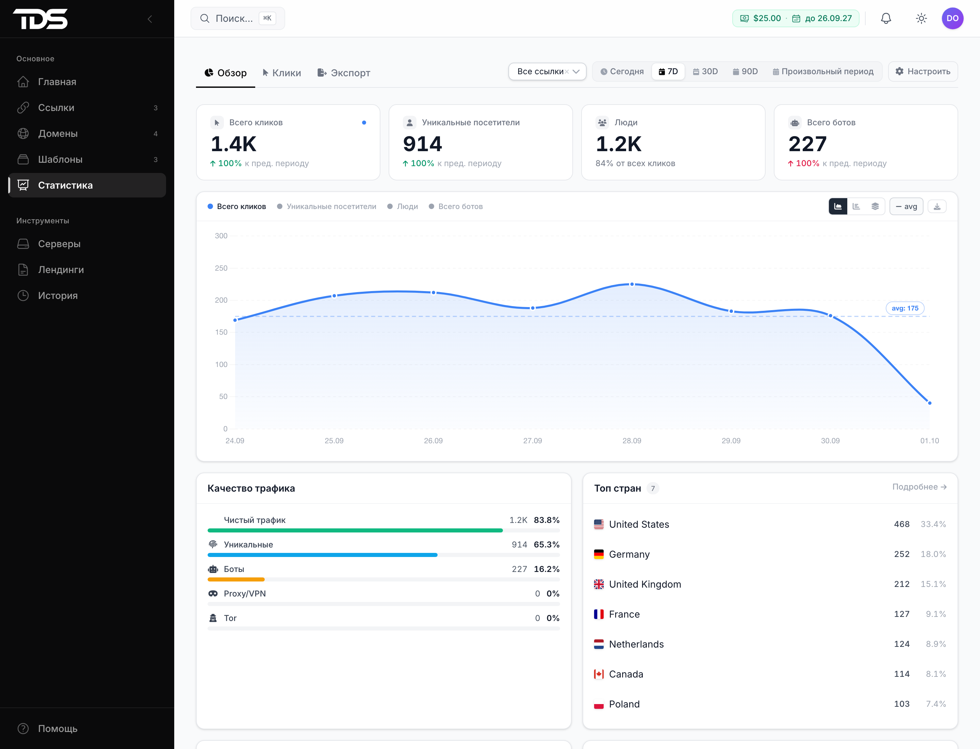Select the area chart view icon
The height and width of the screenshot is (749, 980).
point(837,206)
